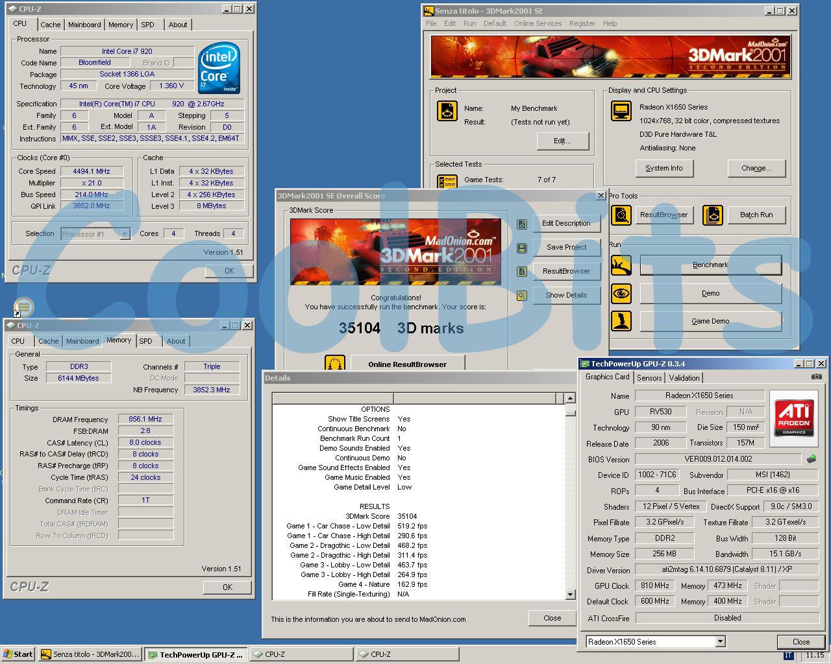Screen dimensions: 831x664
Task: Open the Help menu in 3DMark2001
Action: point(610,23)
